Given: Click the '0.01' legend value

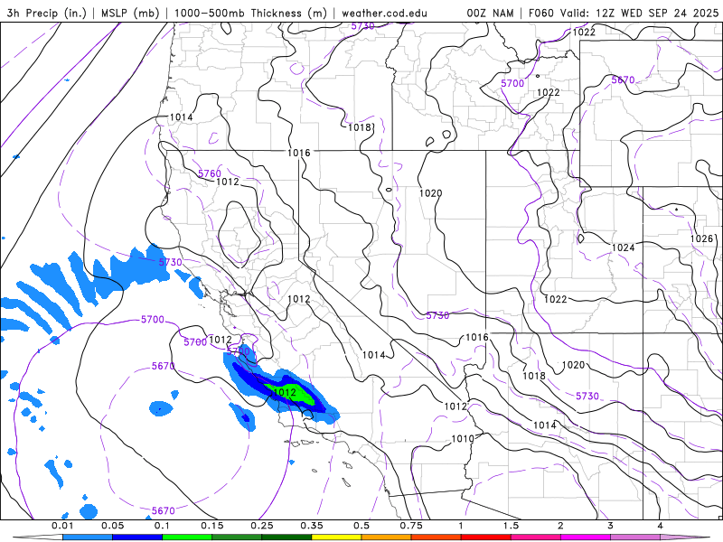Looking at the screenshot, I should [62, 526].
